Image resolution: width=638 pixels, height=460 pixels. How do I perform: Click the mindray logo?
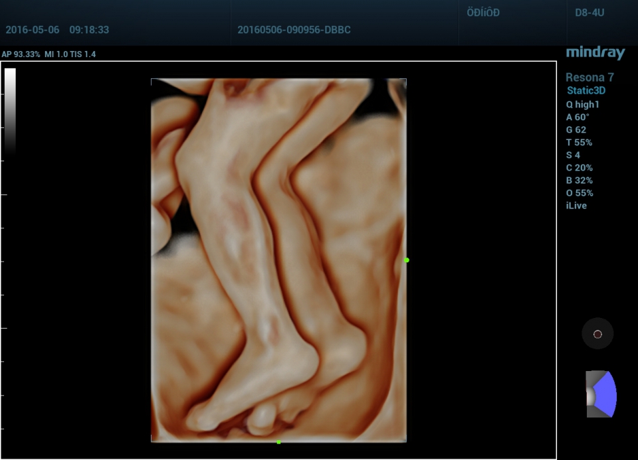tap(595, 53)
